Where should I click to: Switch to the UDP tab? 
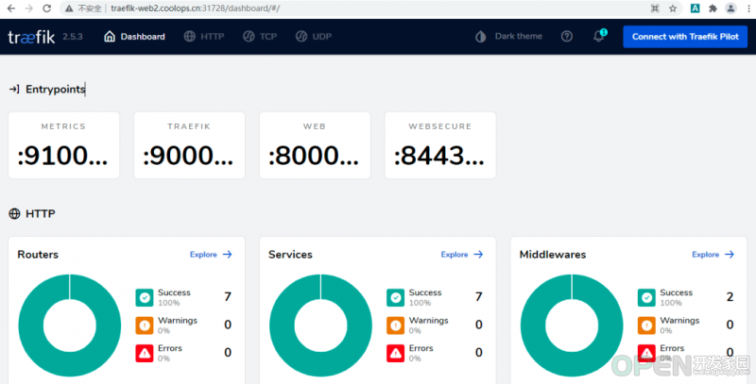coord(314,36)
